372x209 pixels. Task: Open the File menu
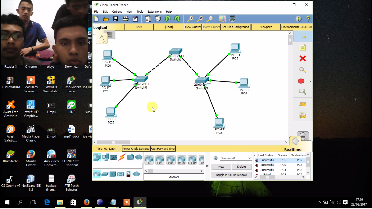[x=96, y=12]
